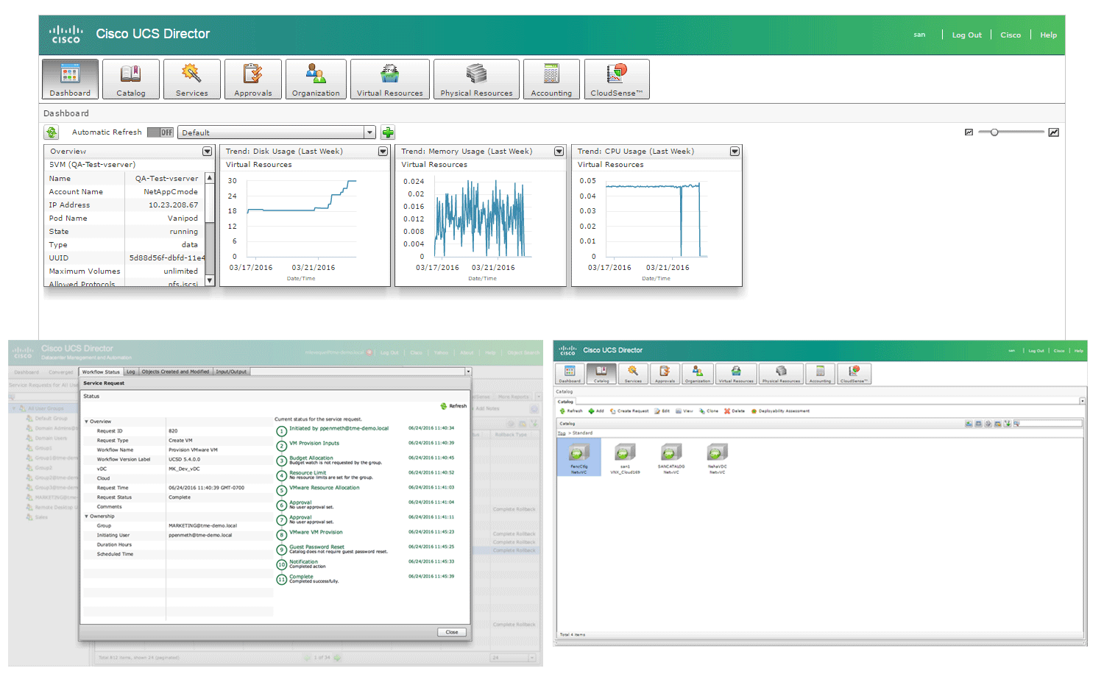
Task: Click the green dashboard refresh icon
Action: 52,132
